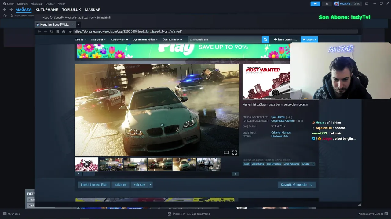This screenshot has height=219, width=391.
Task: Click the padlock icon beside the URL
Action: coord(70,31)
